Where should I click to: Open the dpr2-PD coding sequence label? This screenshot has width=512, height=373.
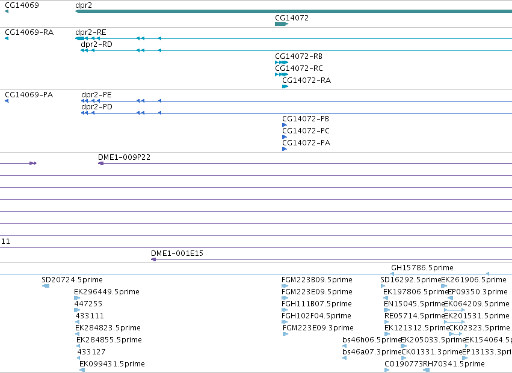[97, 107]
